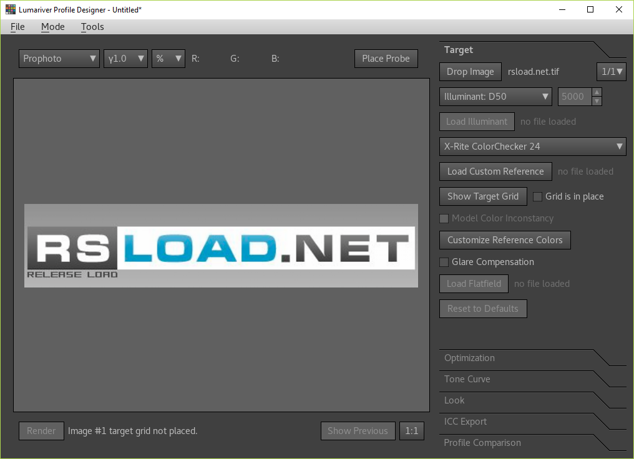Enable the Grid is in place checkbox
The height and width of the screenshot is (459, 634).
click(537, 197)
